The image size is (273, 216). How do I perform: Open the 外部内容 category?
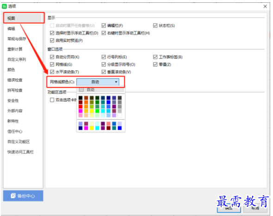[23, 111]
